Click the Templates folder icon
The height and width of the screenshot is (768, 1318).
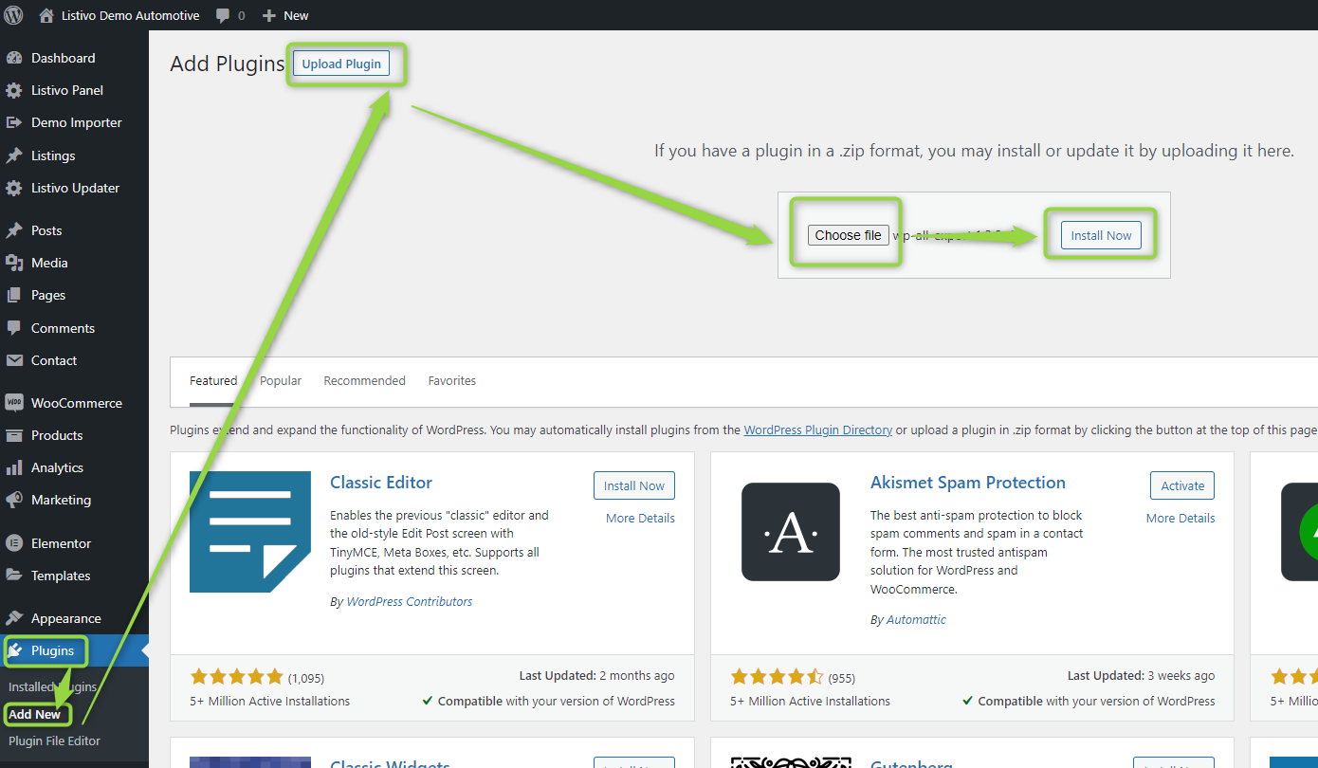coord(14,576)
